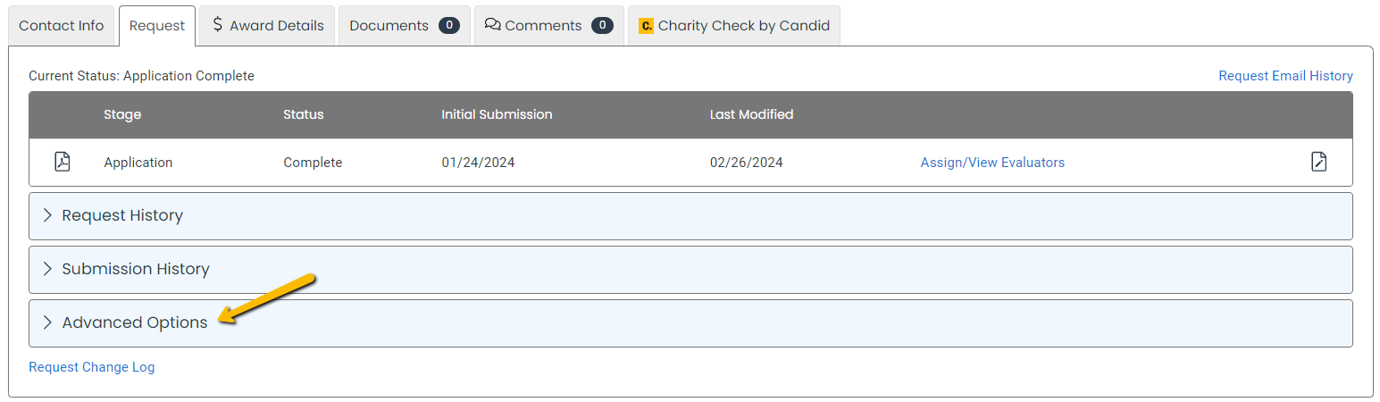Click the Last Modified column header
The height and width of the screenshot is (402, 1380).
point(751,114)
